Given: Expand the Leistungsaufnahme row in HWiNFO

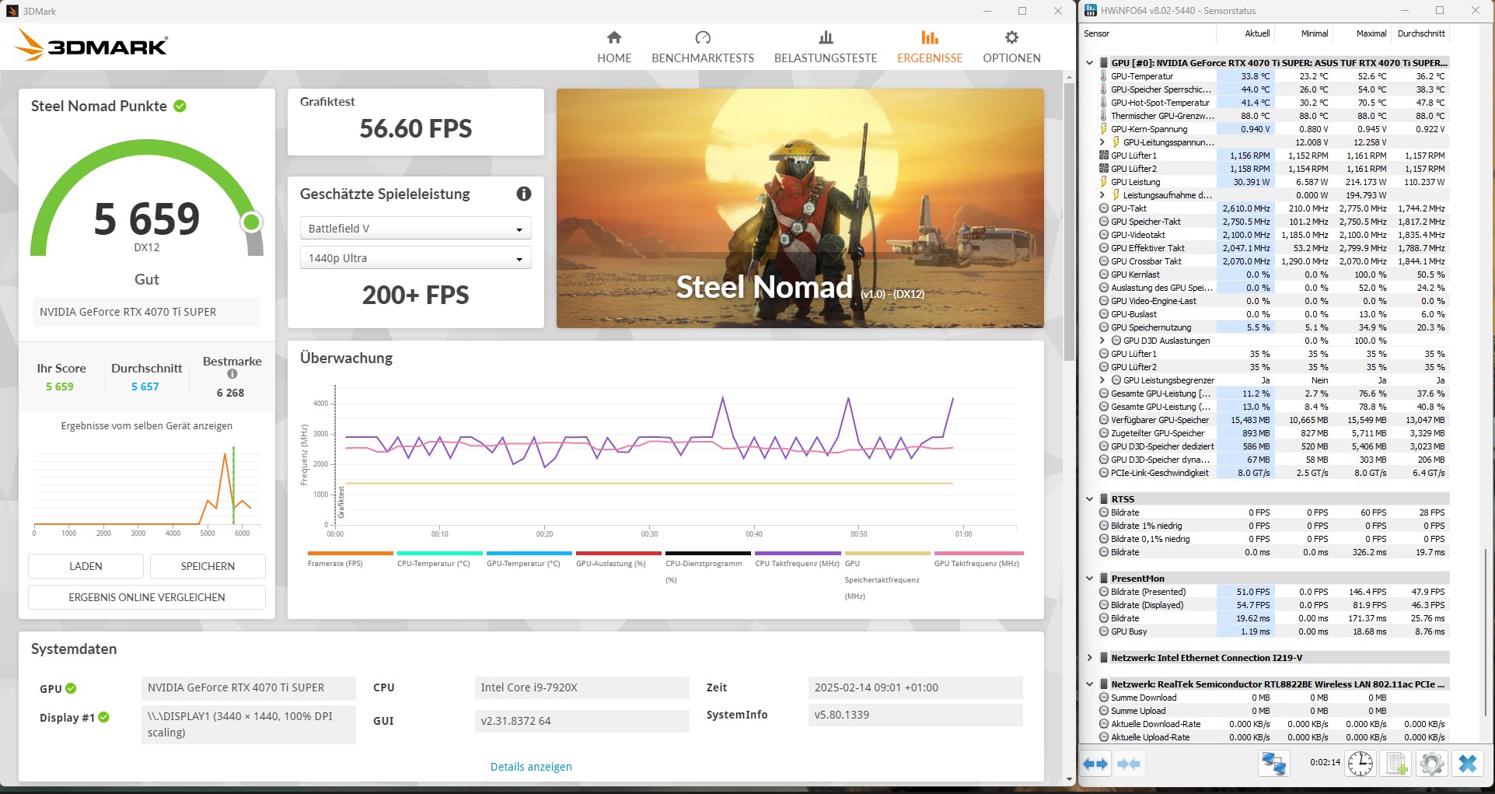Looking at the screenshot, I should [x=1102, y=195].
